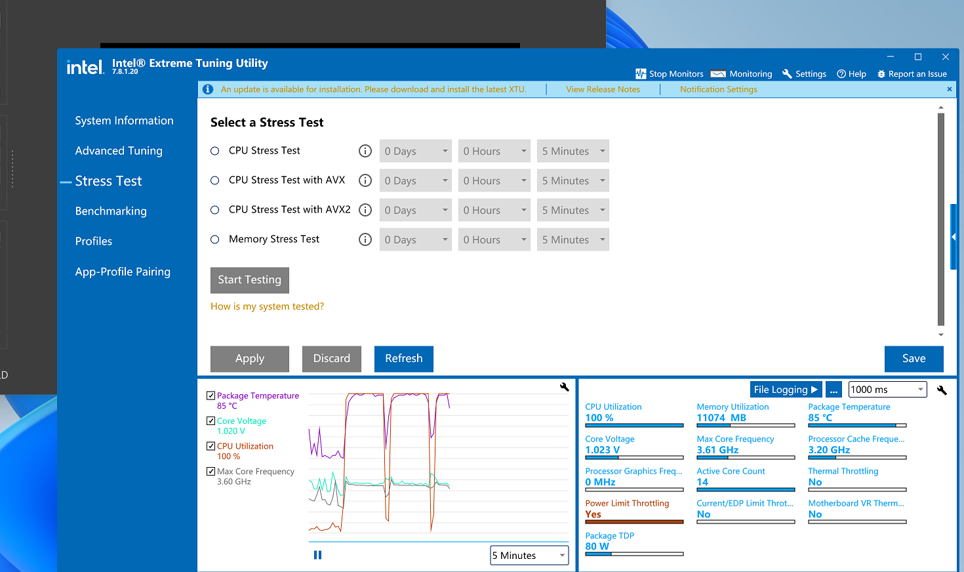Screen dimensions: 964x572
Task: Click Power Limit Throttling indicator bar
Action: click(634, 522)
